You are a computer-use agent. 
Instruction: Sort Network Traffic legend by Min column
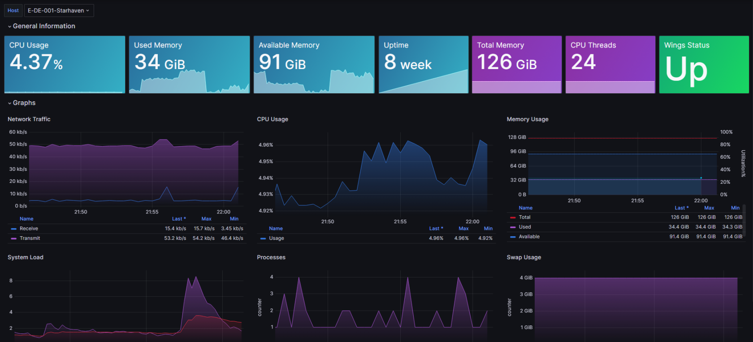[x=234, y=219]
